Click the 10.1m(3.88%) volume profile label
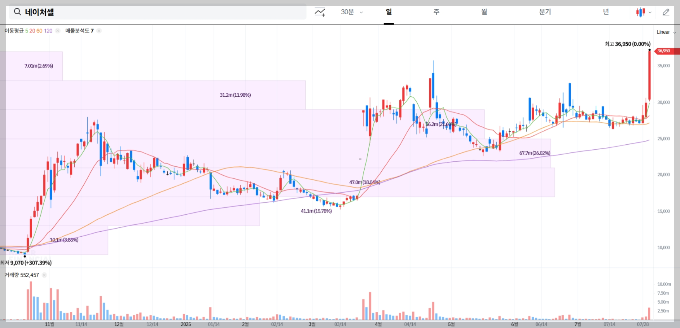Image resolution: width=680 pixels, height=328 pixels. point(64,240)
